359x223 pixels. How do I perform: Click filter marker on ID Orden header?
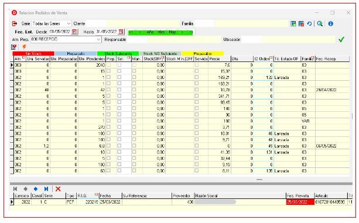pyautogui.click(x=271, y=57)
